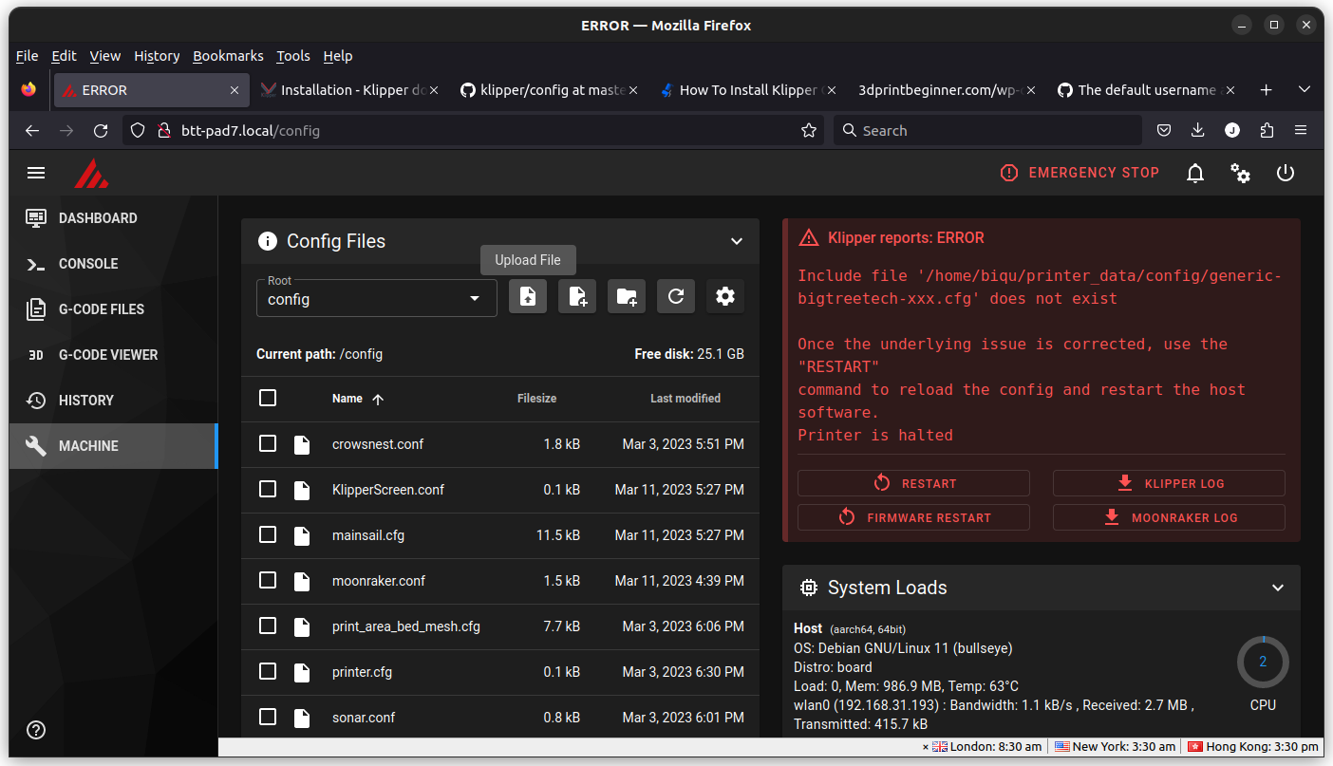Sort files by Filesize column
This screenshot has width=1333, height=766.
point(536,399)
